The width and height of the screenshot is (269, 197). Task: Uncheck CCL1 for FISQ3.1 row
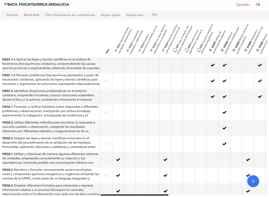[x=118, y=160]
